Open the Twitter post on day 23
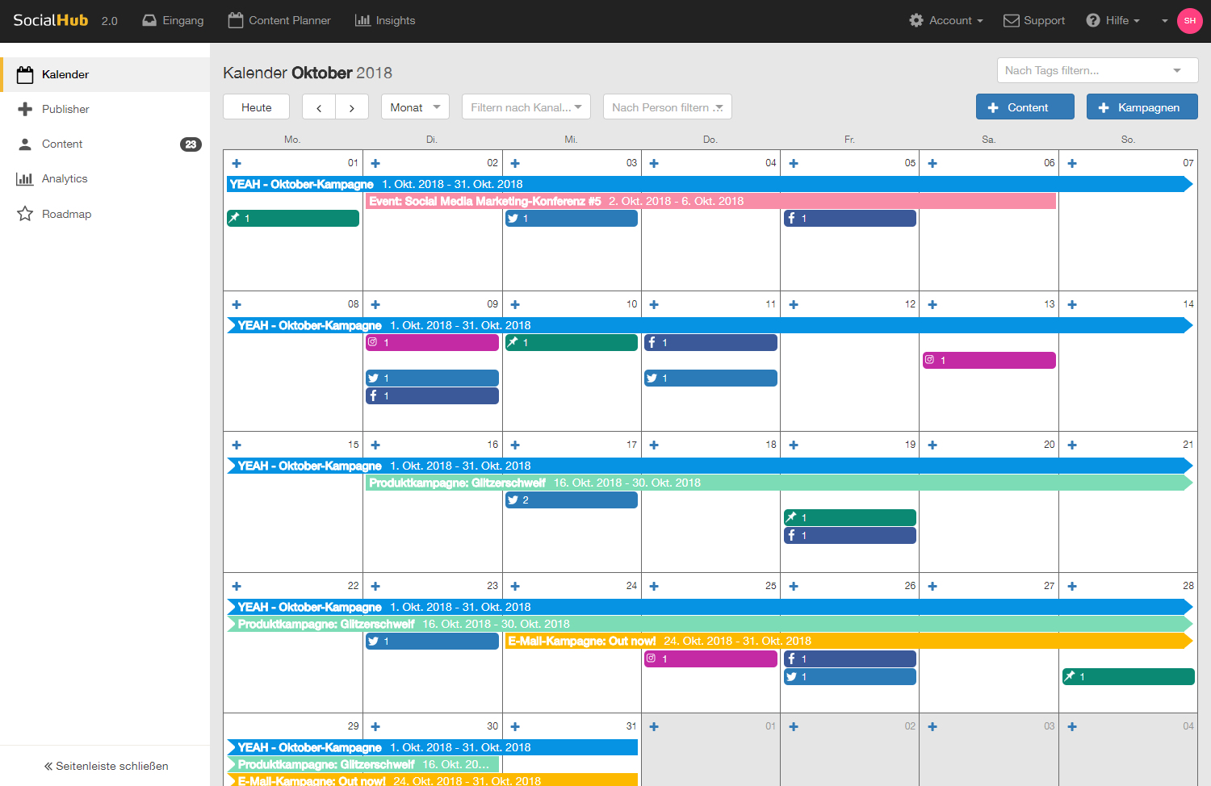Screen dimensions: 1211x786 pyautogui.click(x=433, y=641)
